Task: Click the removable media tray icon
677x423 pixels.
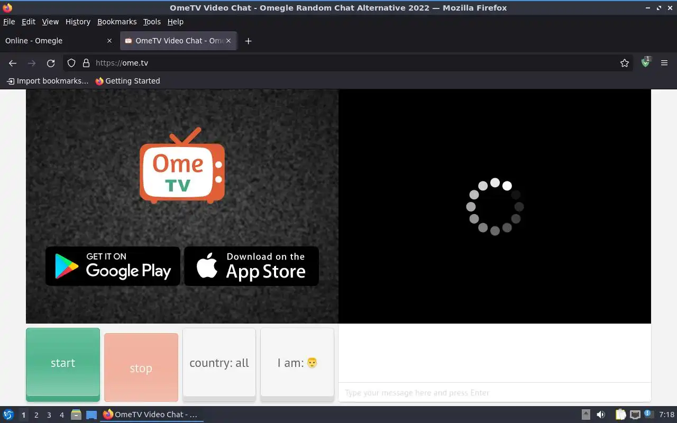Action: tap(586, 415)
